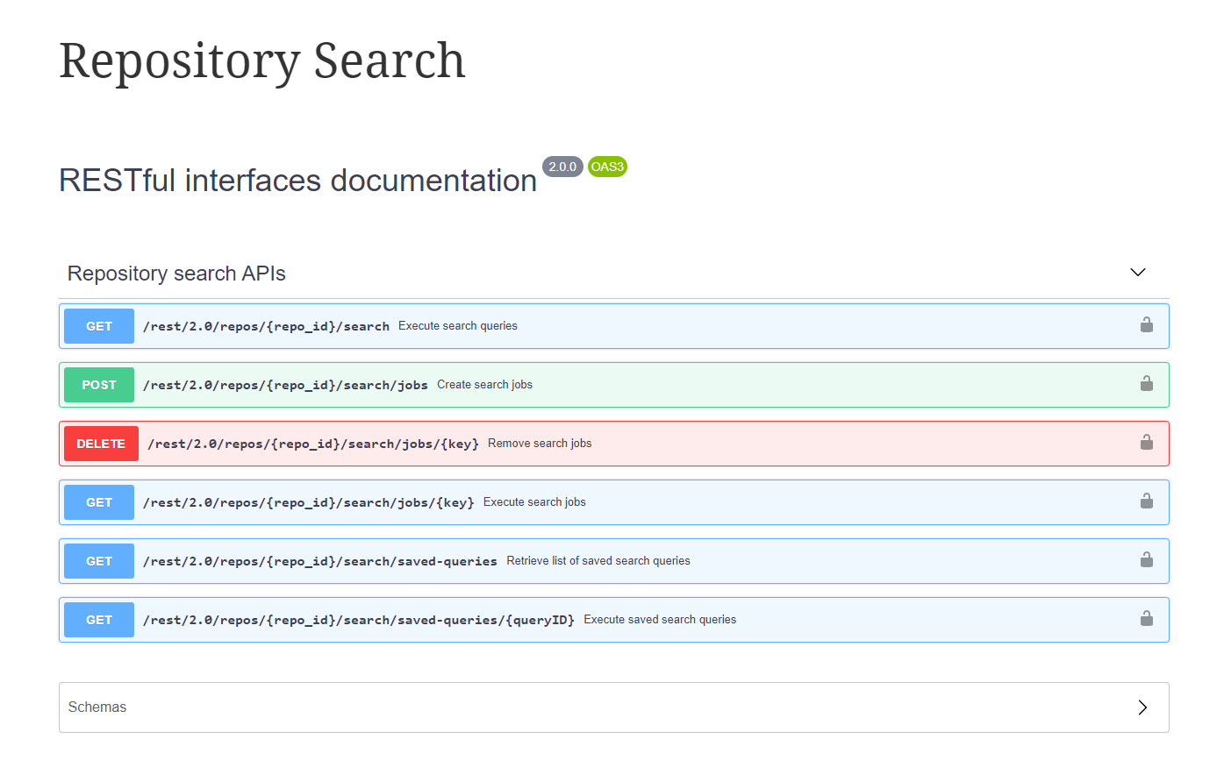This screenshot has height=782, width=1224.
Task: Click the 'Execute search queries' description text
Action: [458, 326]
